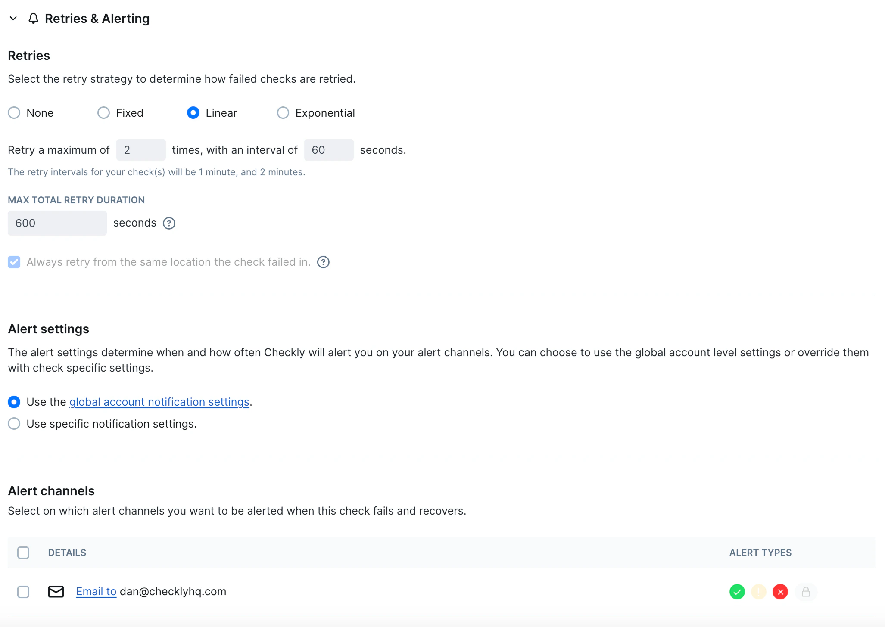Click the retry interval seconds field
The height and width of the screenshot is (627, 885).
click(x=329, y=149)
